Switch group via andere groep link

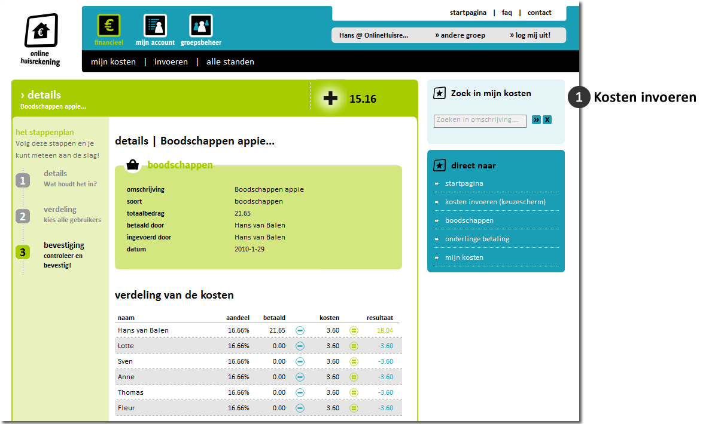pyautogui.click(x=460, y=35)
